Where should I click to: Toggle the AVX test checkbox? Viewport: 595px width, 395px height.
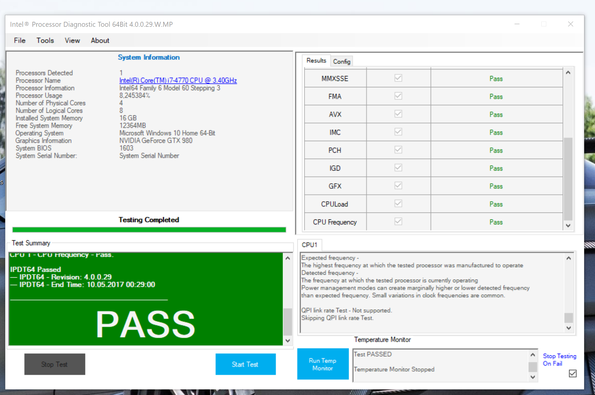coord(398,114)
